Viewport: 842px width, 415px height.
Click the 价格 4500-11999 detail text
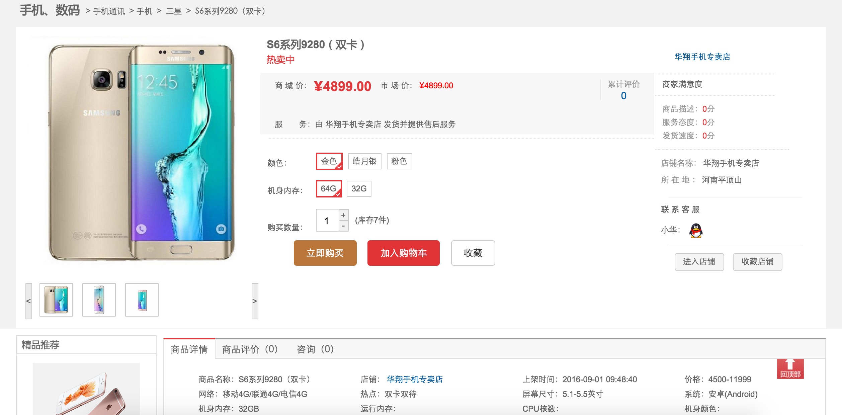point(718,379)
